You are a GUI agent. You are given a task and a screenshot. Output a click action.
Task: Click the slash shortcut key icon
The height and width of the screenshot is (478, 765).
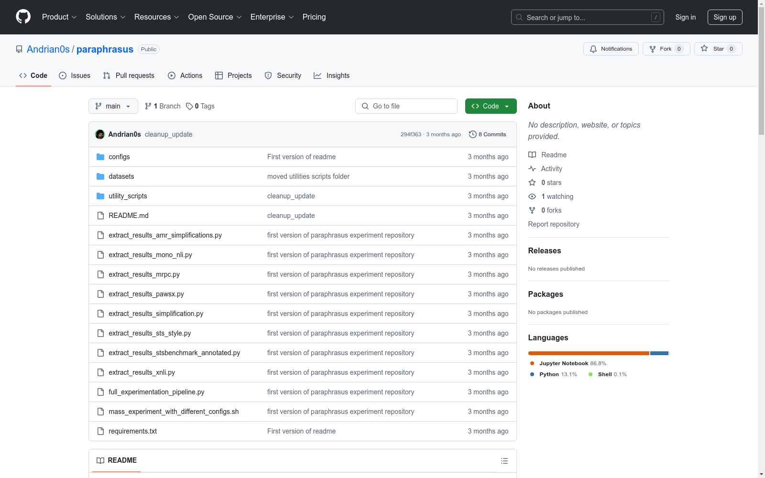pyautogui.click(x=656, y=17)
